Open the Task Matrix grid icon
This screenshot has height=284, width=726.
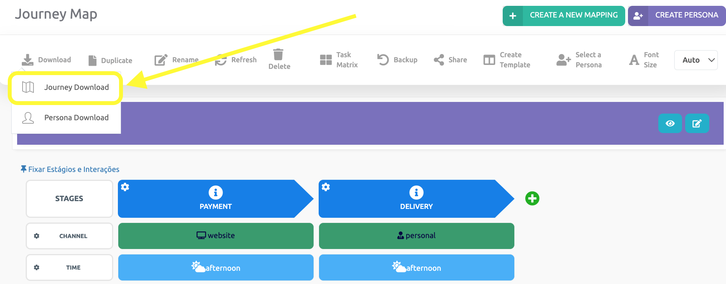[x=326, y=60]
